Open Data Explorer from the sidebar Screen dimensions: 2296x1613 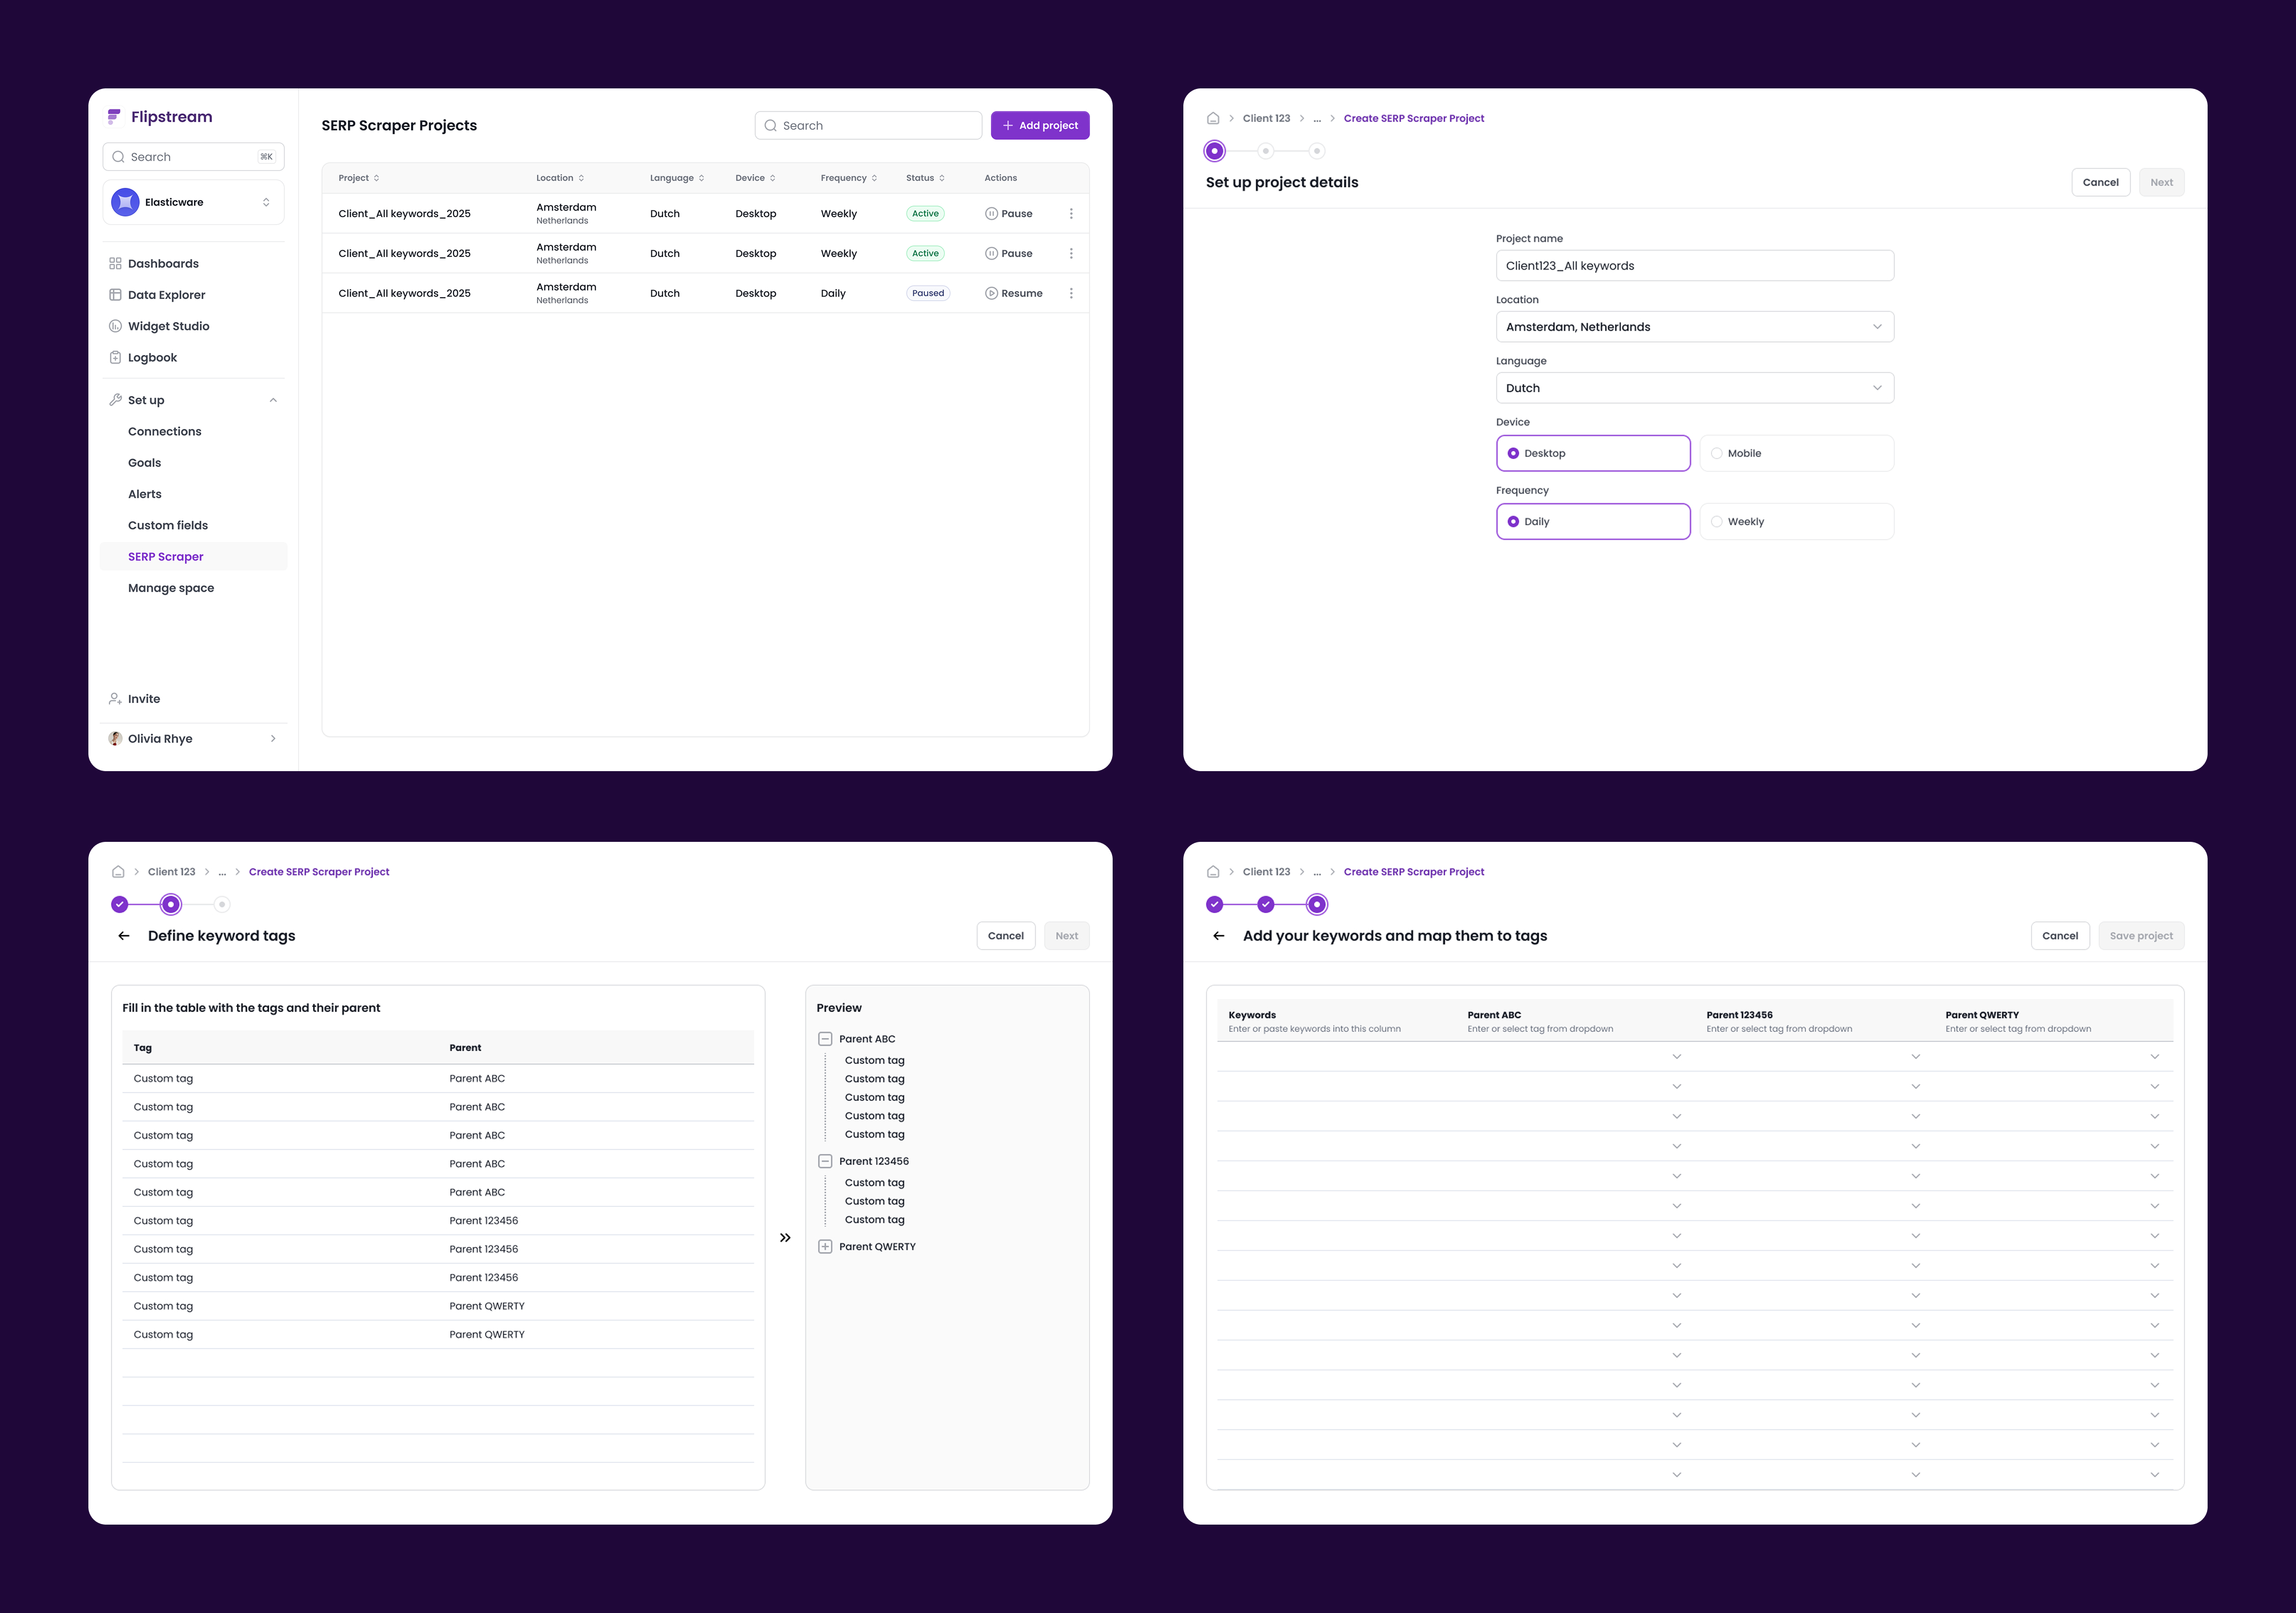coord(167,294)
